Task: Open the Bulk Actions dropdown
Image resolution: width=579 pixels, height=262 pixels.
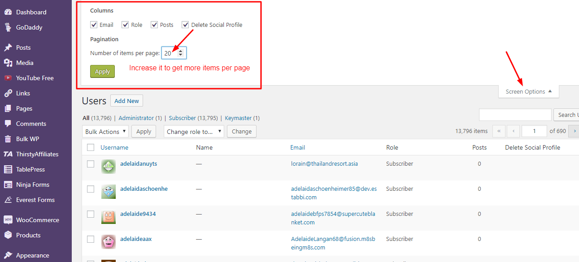Action: click(x=105, y=131)
